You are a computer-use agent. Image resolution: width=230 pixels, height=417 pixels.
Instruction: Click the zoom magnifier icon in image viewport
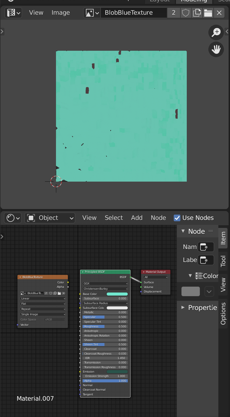(x=216, y=32)
